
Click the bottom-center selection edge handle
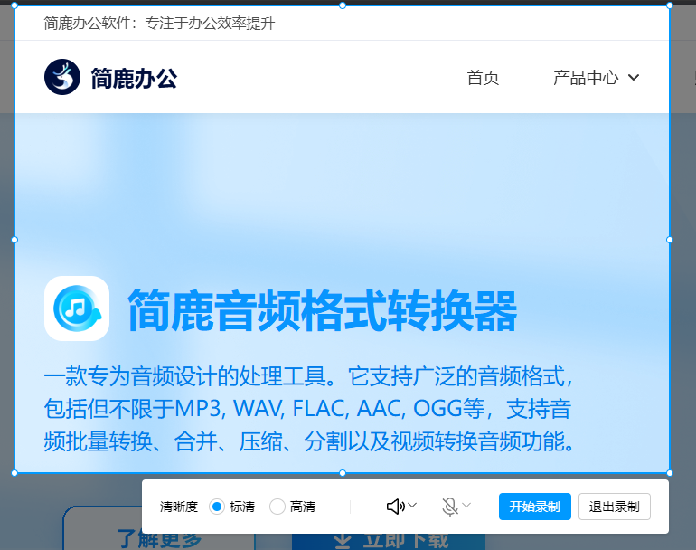(343, 473)
